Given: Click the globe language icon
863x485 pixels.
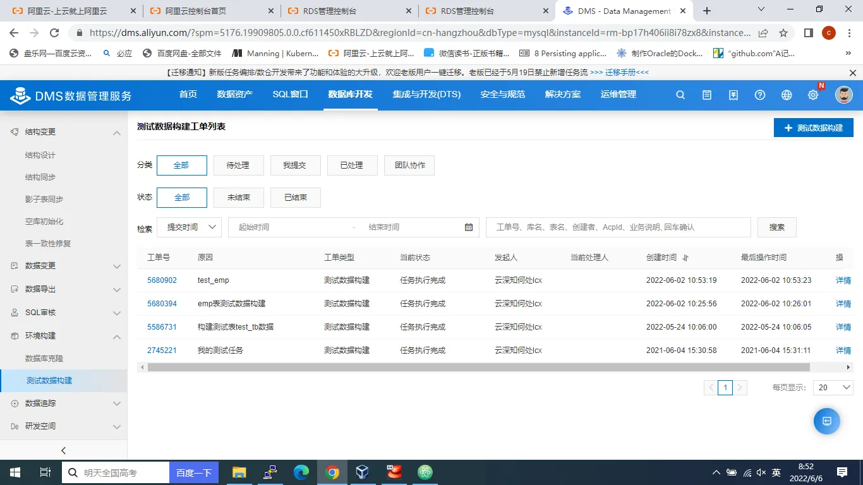Looking at the screenshot, I should pos(787,95).
